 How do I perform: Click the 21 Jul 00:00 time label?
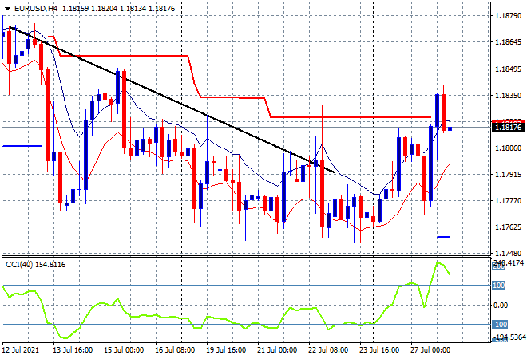click(277, 350)
